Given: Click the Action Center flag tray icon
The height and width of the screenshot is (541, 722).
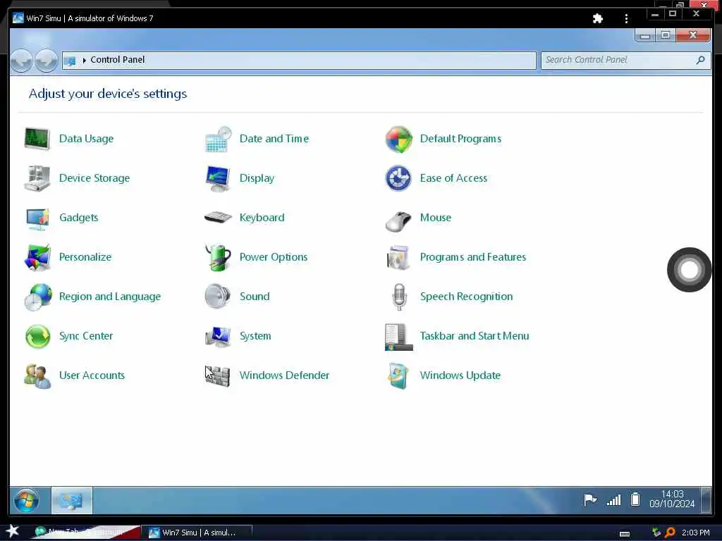Looking at the screenshot, I should (590, 499).
